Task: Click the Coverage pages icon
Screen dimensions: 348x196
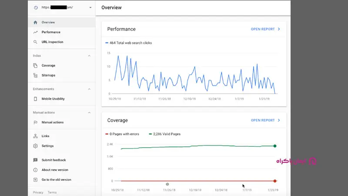Action: click(36, 66)
